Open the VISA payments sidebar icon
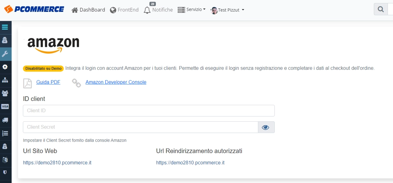Image resolution: width=393 pixels, height=183 pixels. point(5,107)
